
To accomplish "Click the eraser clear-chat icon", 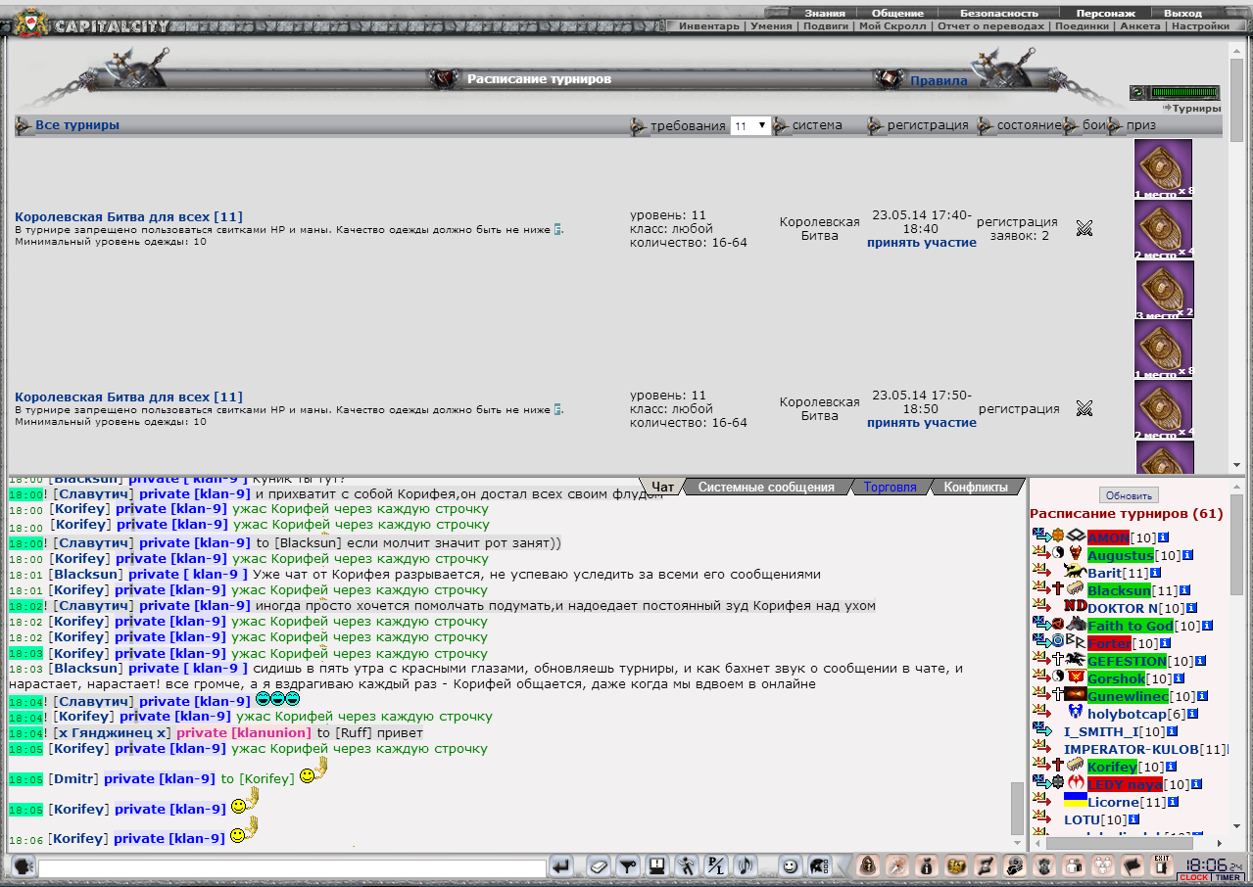I will point(599,866).
